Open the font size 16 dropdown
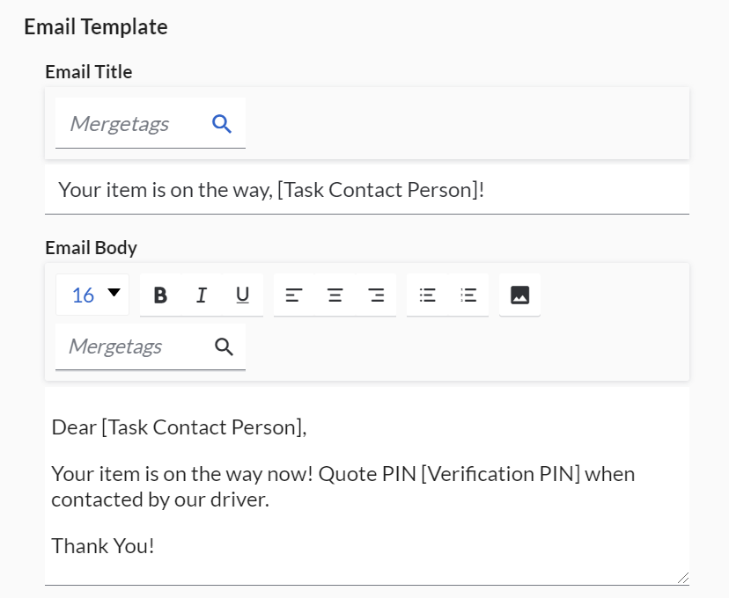This screenshot has width=729, height=598. [92, 295]
